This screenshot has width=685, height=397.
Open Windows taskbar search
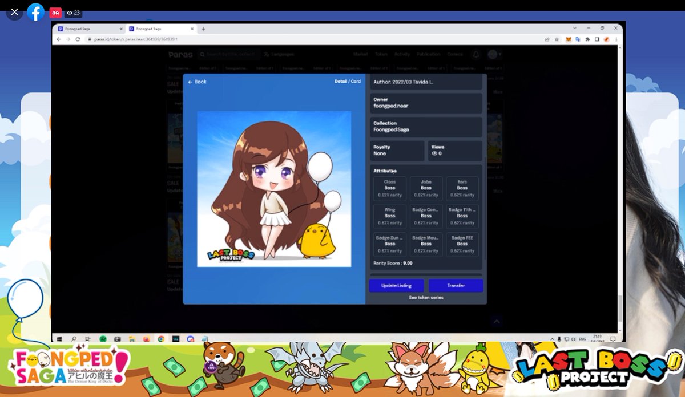point(74,339)
